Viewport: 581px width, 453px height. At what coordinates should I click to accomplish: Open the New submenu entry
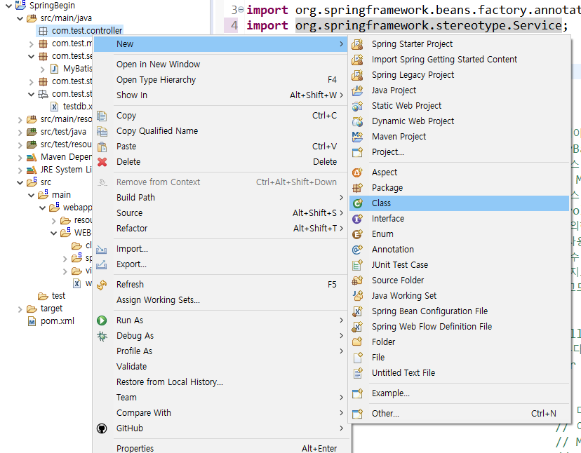220,44
